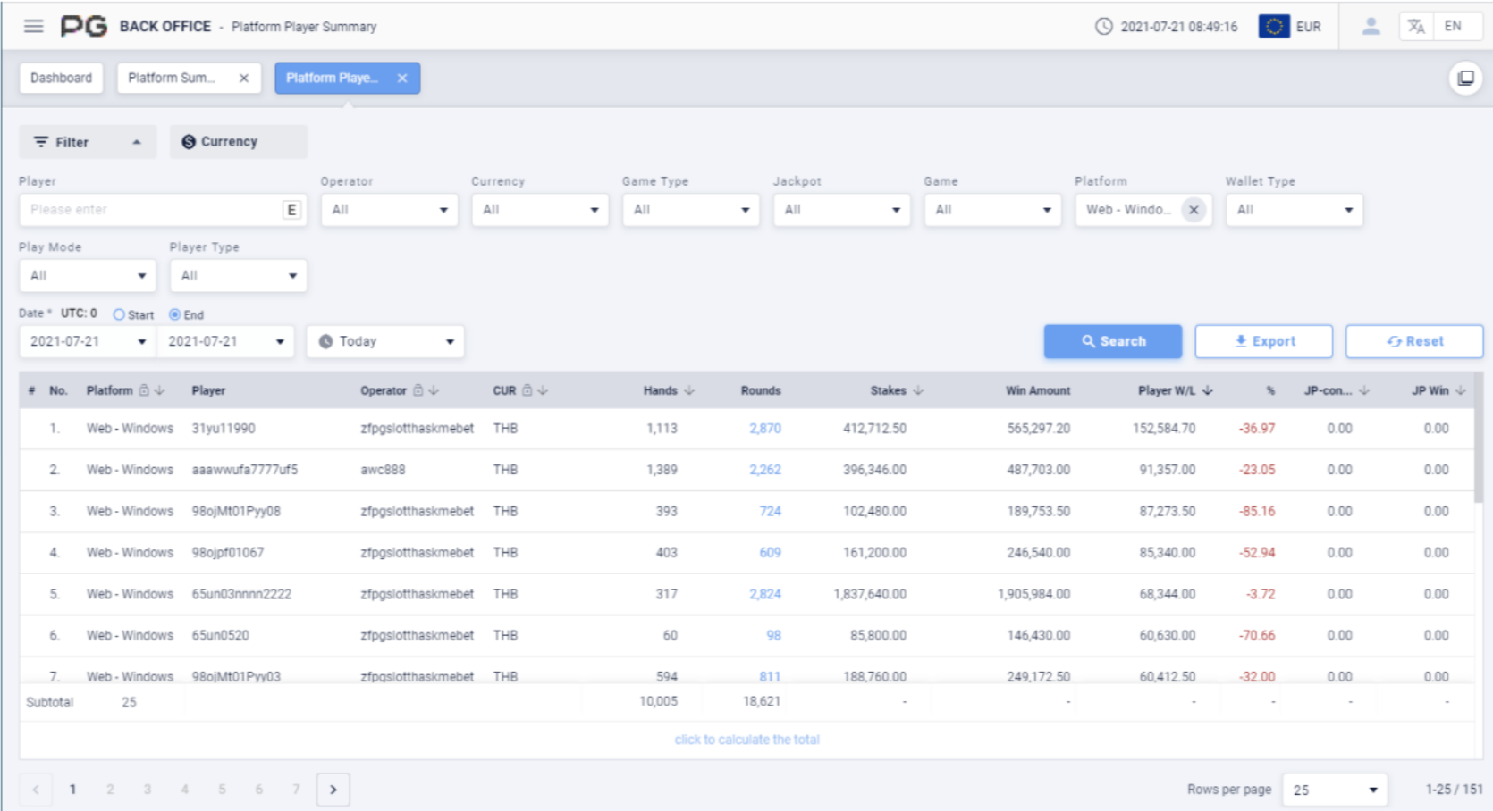
Task: Click the lock icon beside Platform column
Action: (x=144, y=390)
